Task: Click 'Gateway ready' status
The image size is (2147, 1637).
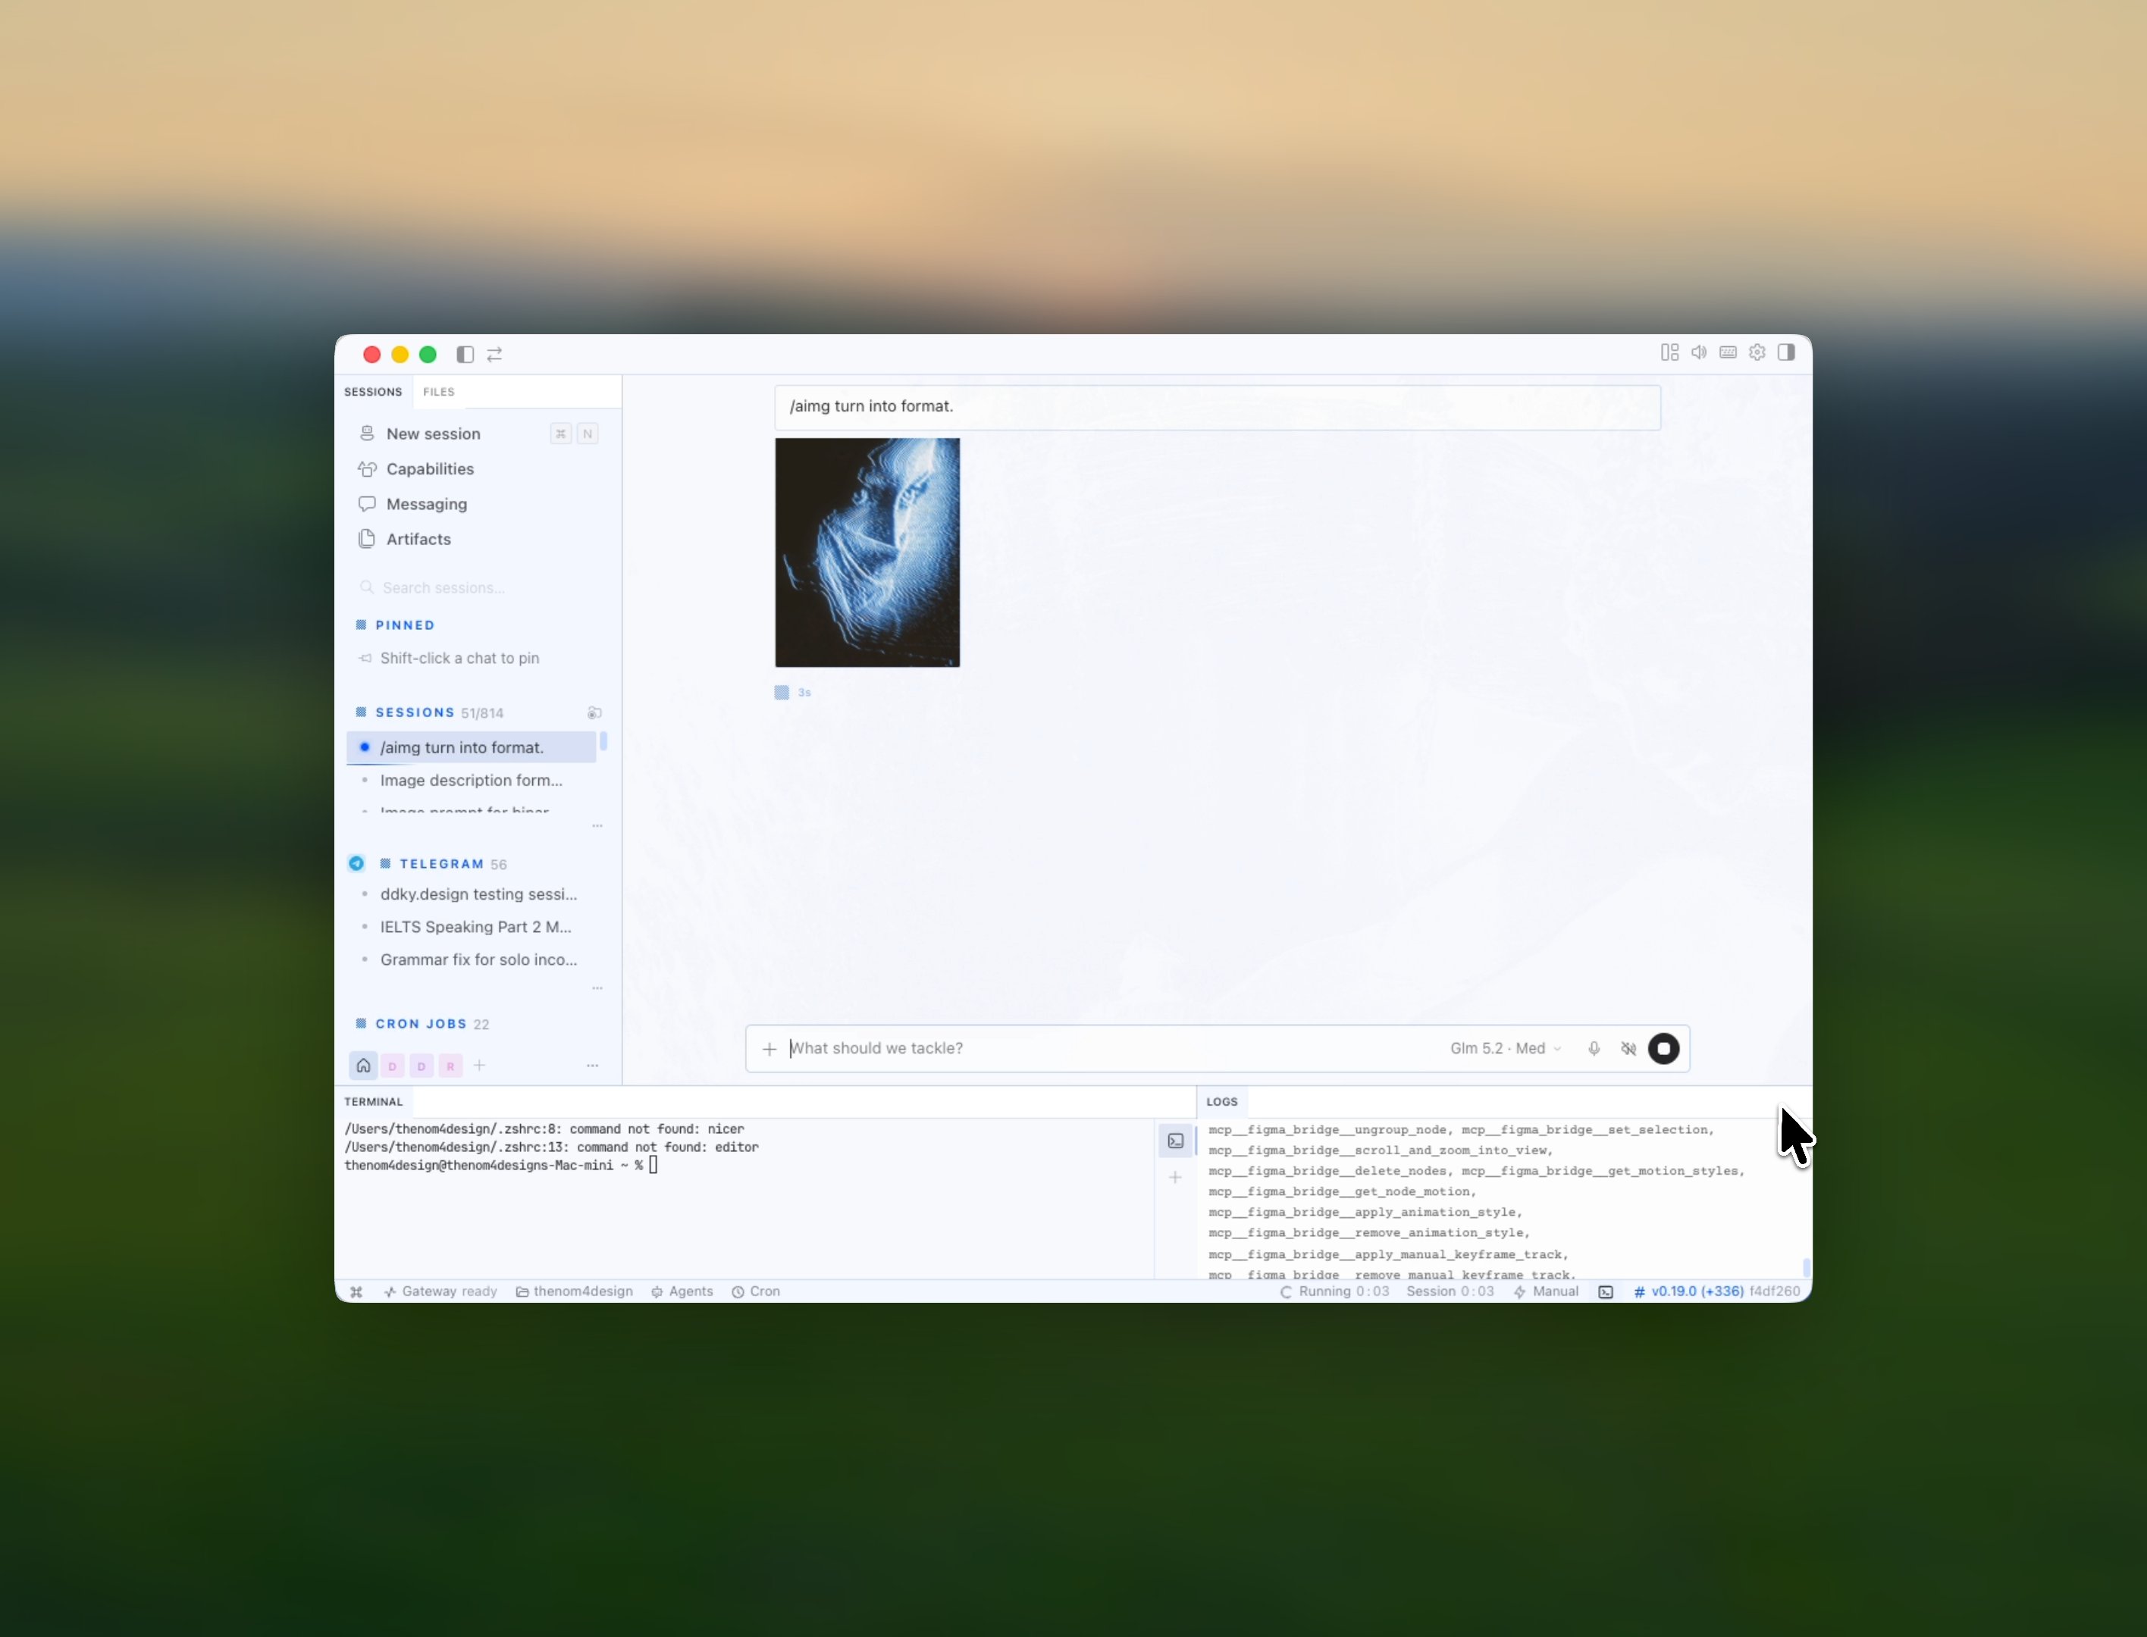Action: pos(440,1292)
